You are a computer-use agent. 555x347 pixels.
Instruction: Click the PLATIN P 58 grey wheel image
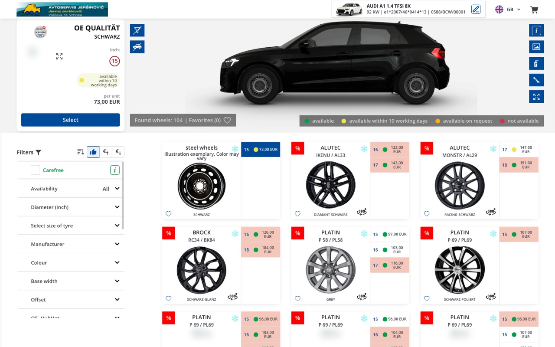pos(330,270)
